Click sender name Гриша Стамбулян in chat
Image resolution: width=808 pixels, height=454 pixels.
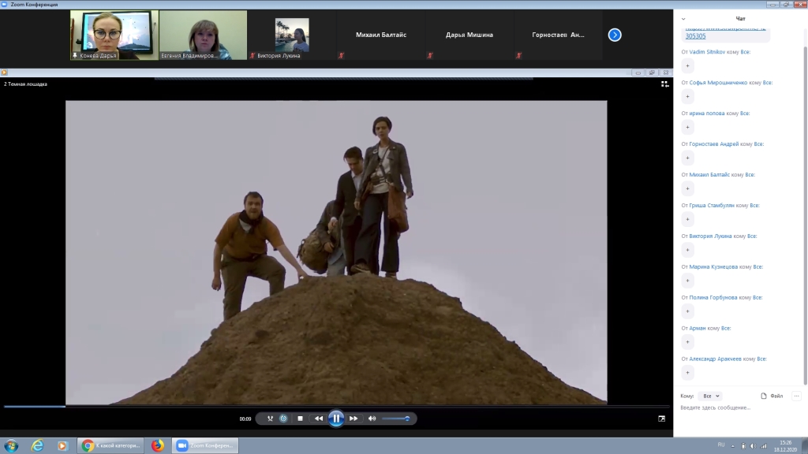click(712, 206)
